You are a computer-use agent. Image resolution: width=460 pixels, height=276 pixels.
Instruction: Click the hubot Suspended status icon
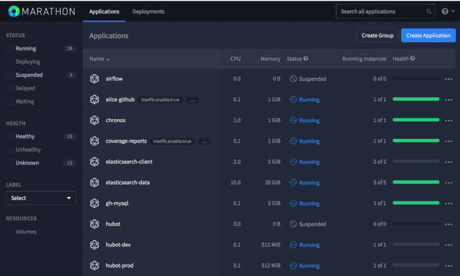[293, 224]
